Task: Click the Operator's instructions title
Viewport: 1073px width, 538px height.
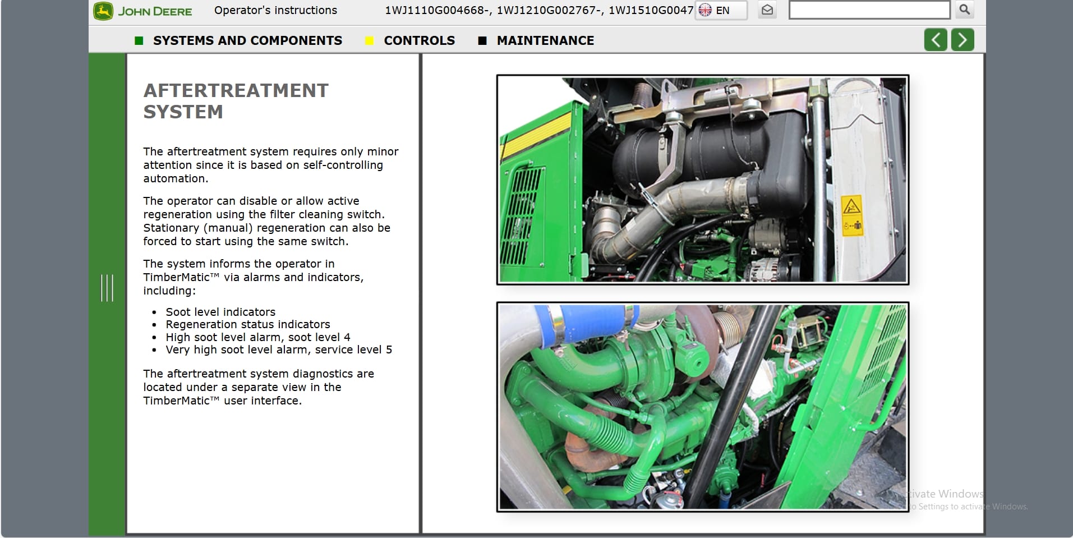Action: 275,10
